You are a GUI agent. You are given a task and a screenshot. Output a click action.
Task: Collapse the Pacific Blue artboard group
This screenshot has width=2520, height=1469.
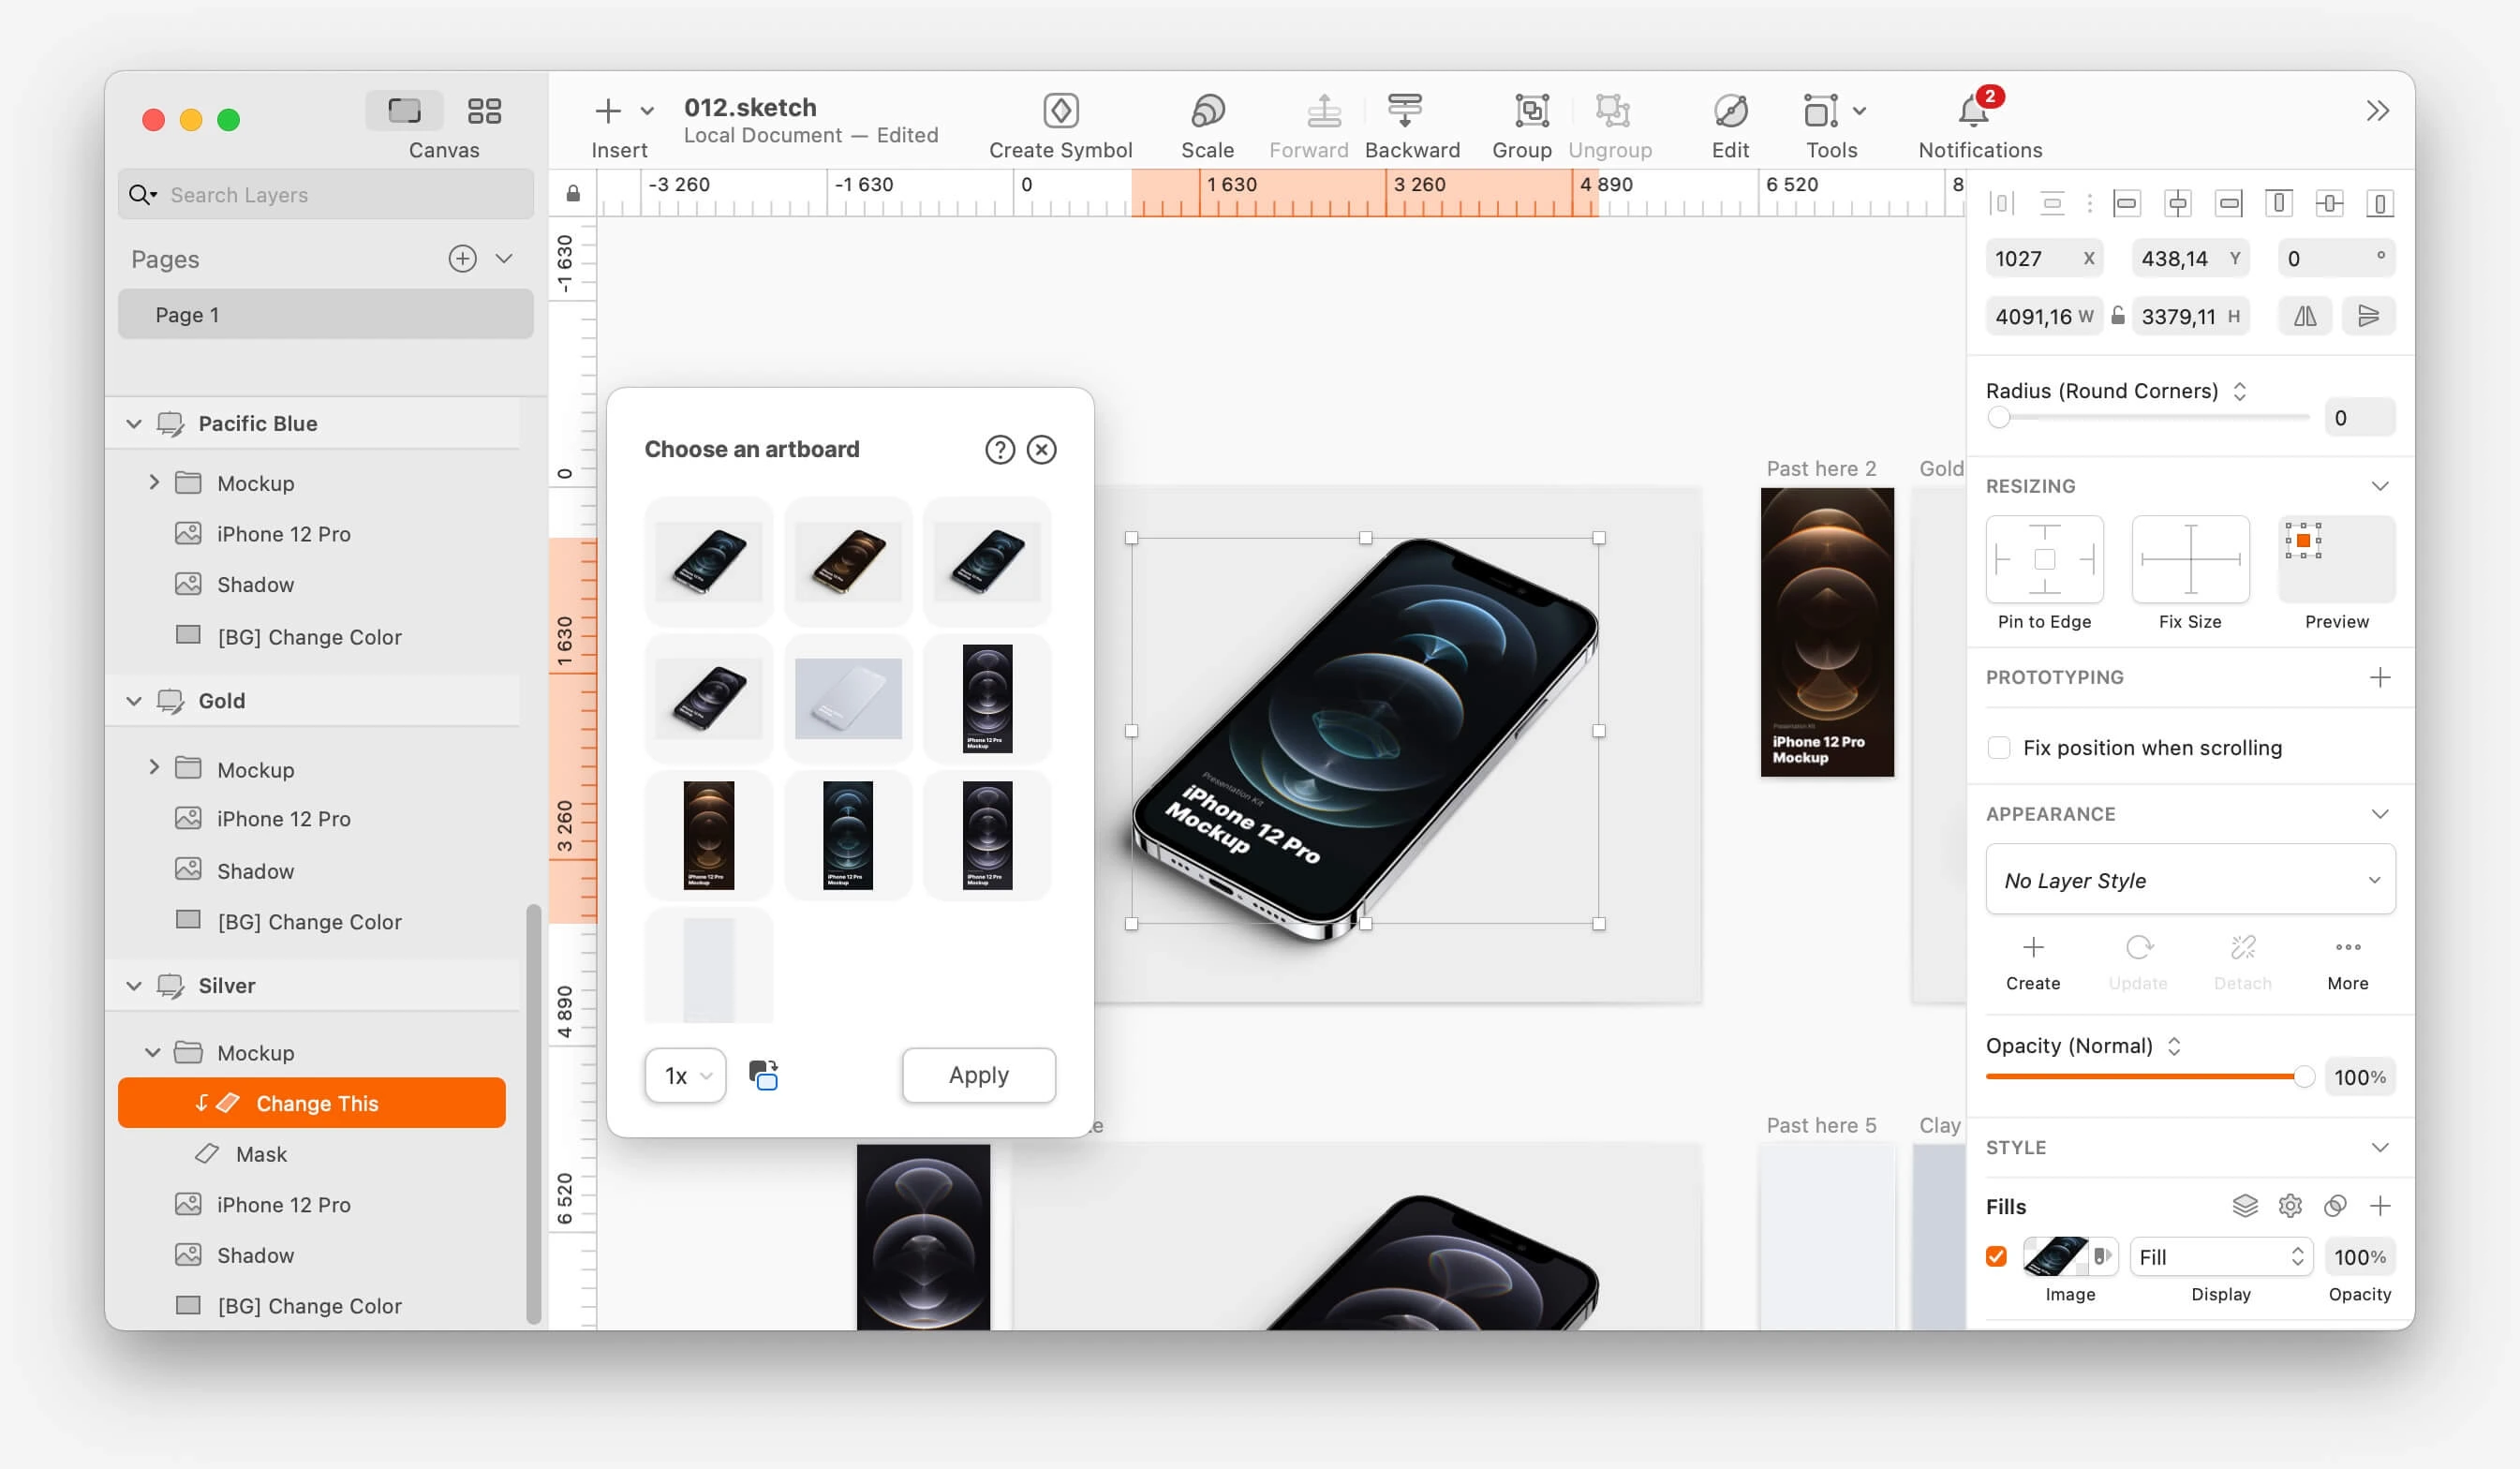[x=134, y=424]
